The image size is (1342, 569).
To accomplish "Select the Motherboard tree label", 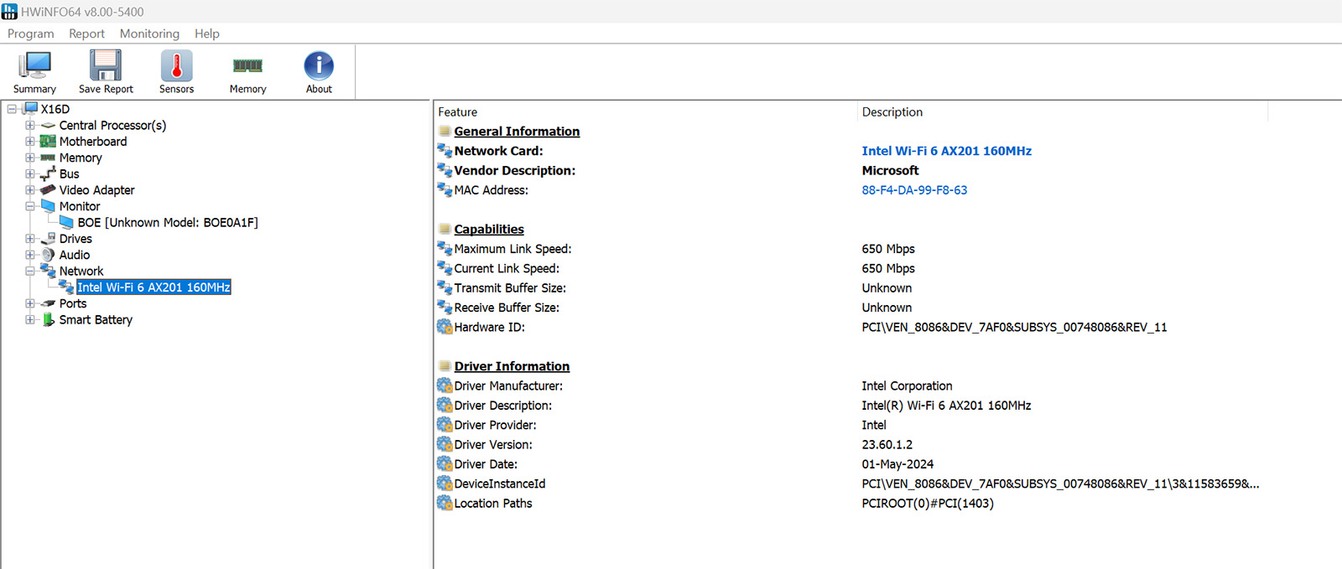I will 93,142.
